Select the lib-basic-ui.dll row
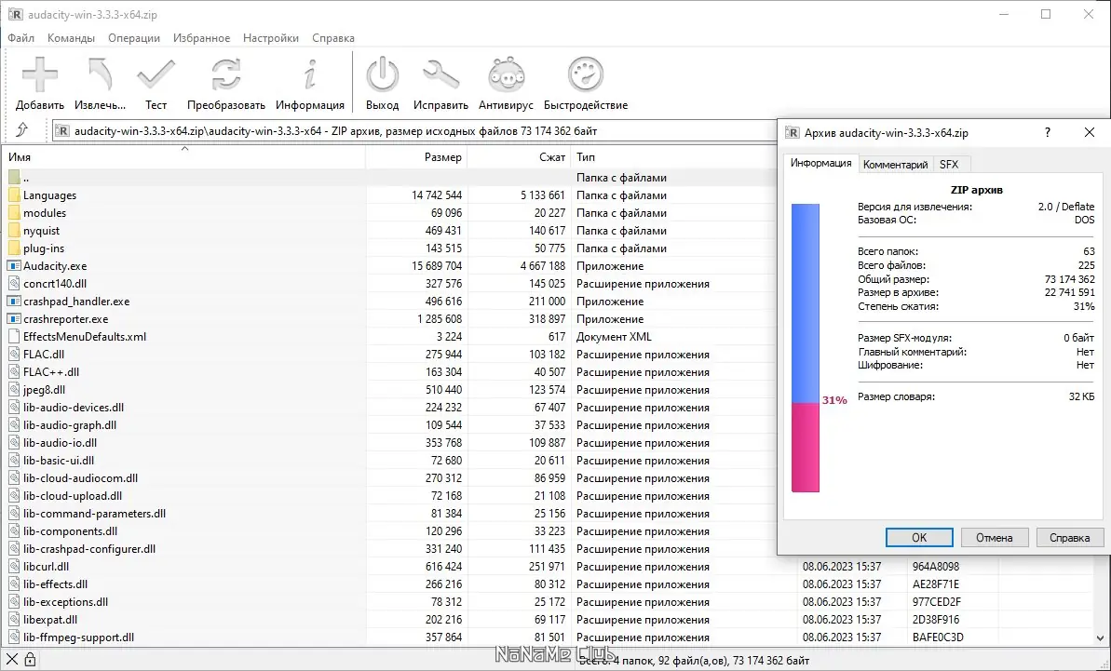This screenshot has height=671, width=1111. click(390, 461)
